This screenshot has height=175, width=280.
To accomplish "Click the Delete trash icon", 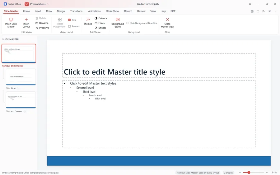I will [37, 18].
